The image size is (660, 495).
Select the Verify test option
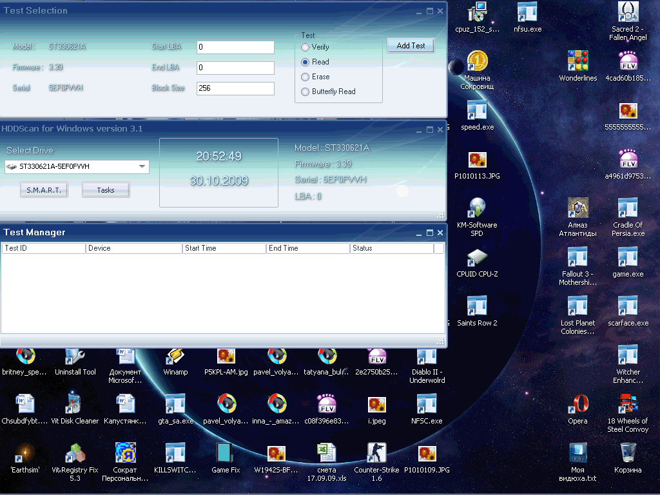click(306, 47)
